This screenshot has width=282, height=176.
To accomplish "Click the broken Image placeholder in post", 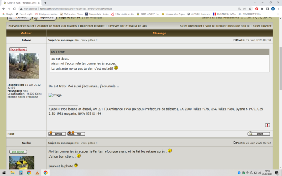I will pyautogui.click(x=55, y=95).
